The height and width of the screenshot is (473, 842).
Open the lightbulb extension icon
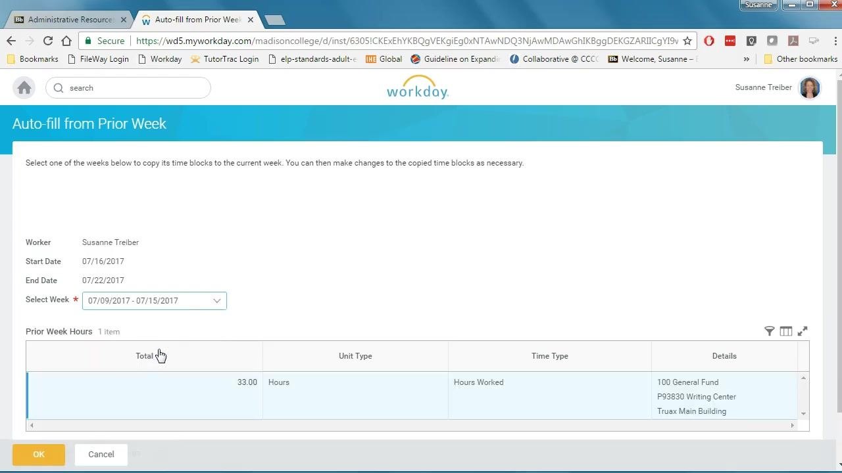[x=751, y=41]
